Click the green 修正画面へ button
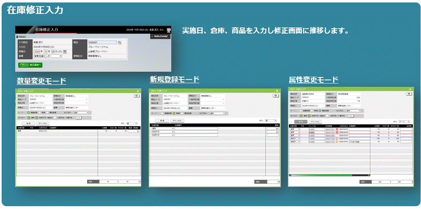Viewport: 421px width, 209px height. coord(30,65)
